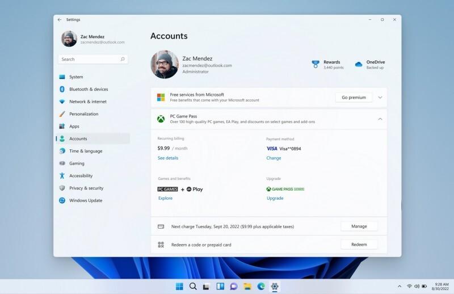Screen dimensions: 454x294
Task: Click the QR code icon beside Redeem row
Action: [x=161, y=245]
